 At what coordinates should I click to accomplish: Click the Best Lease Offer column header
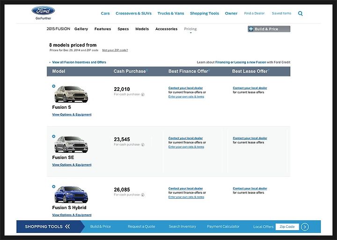(249, 71)
